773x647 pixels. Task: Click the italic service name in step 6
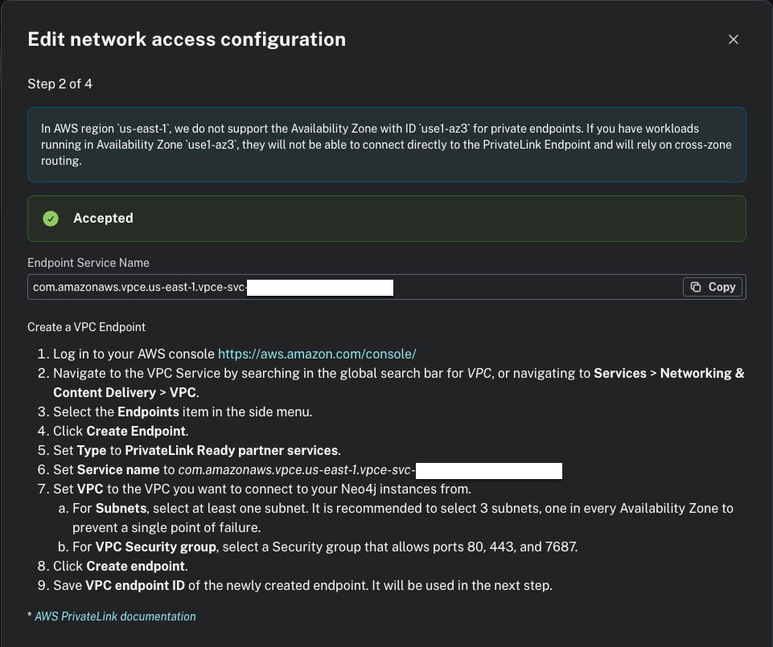pyautogui.click(x=296, y=470)
